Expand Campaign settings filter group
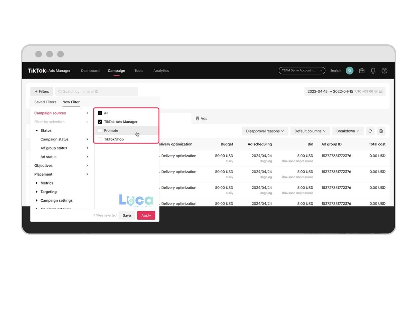 click(x=37, y=200)
